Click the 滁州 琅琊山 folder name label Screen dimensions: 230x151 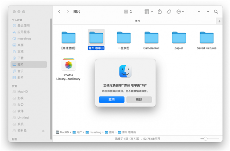click(x=96, y=48)
